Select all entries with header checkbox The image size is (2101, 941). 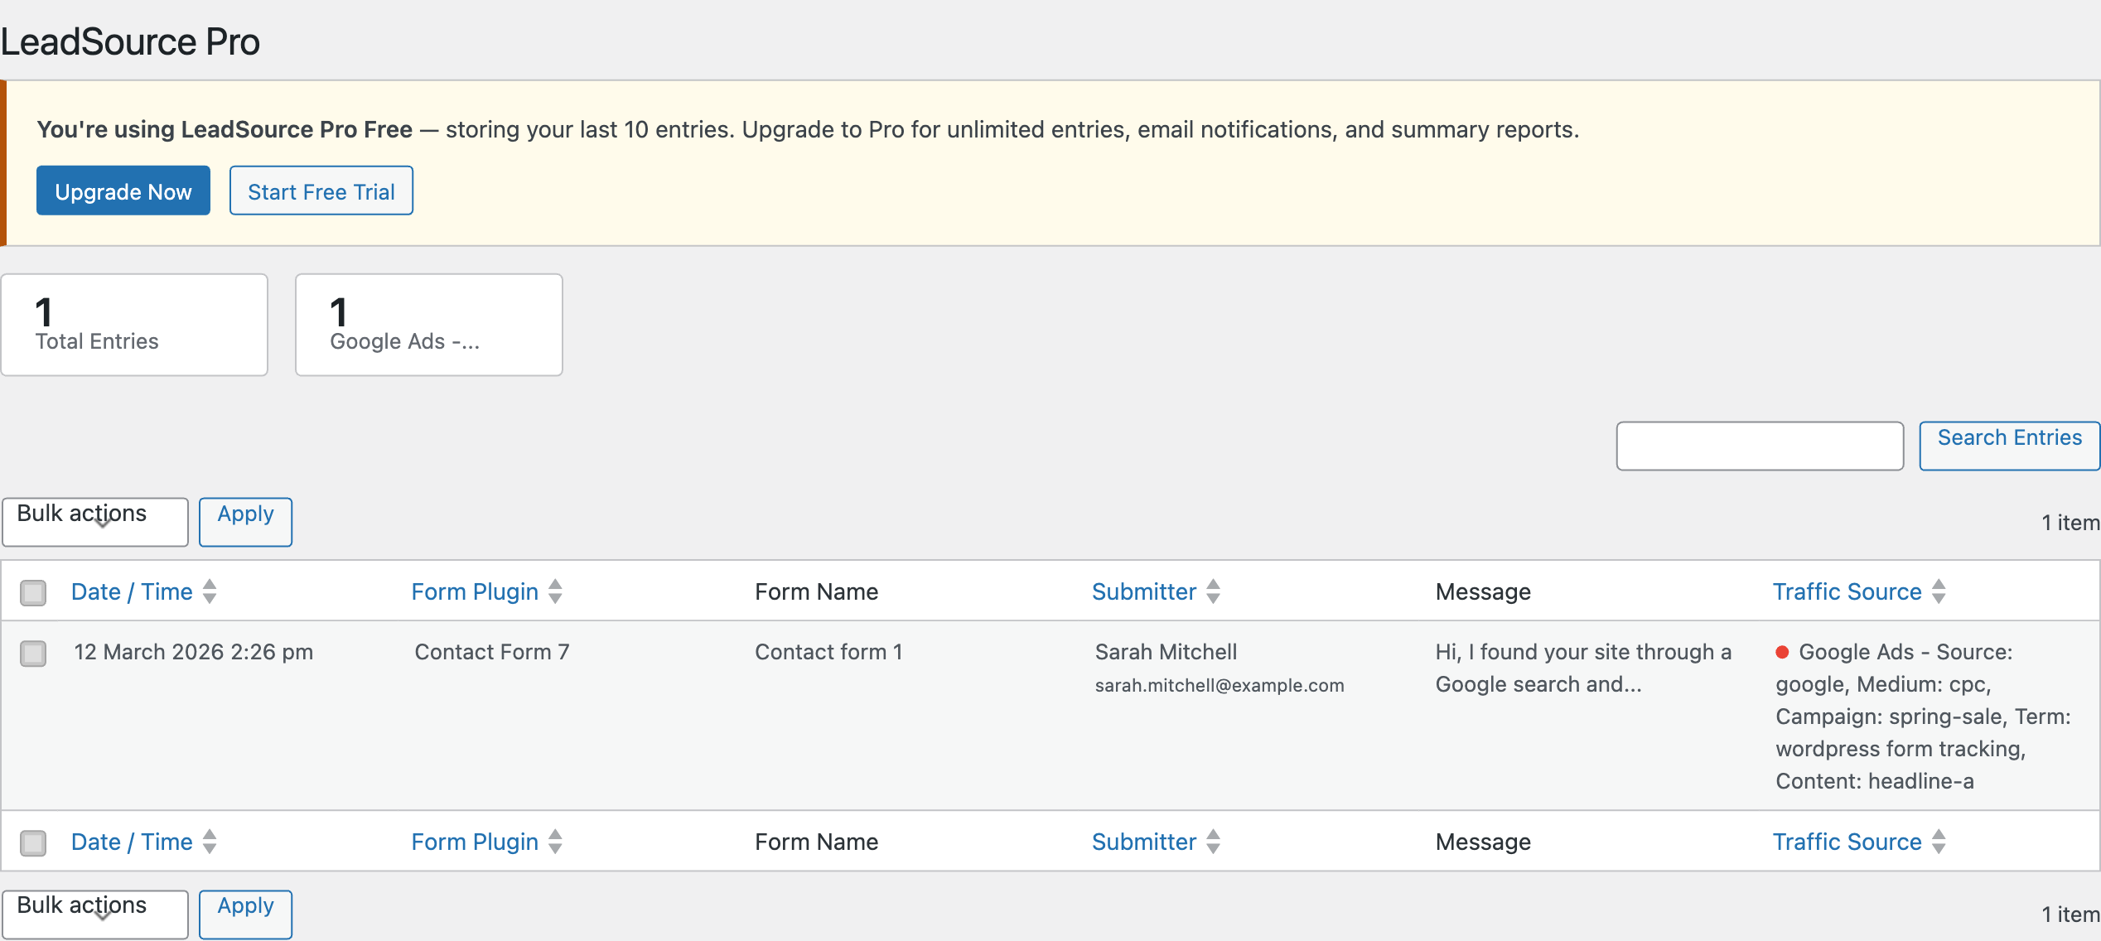[33, 591]
